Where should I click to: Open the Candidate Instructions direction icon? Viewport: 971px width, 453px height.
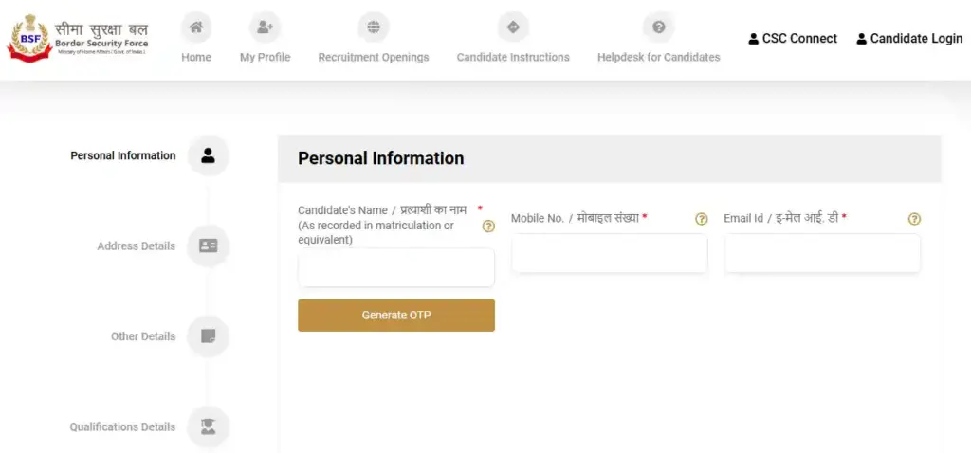[513, 27]
